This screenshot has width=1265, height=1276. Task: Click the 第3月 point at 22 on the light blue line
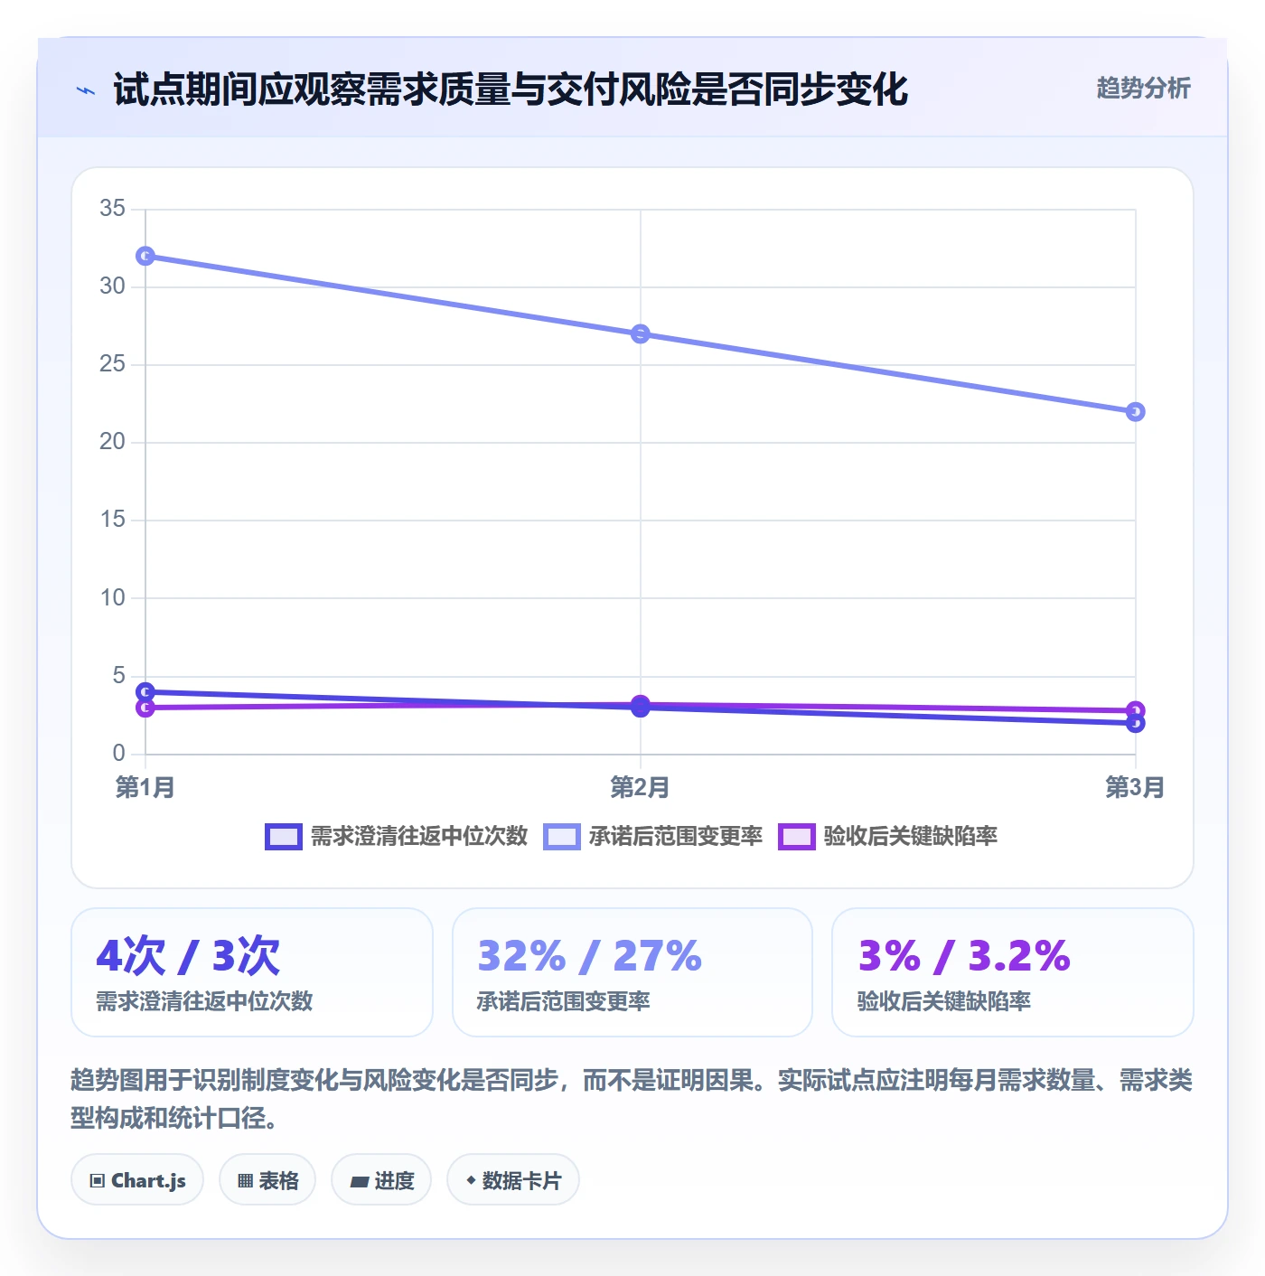pyautogui.click(x=1136, y=412)
